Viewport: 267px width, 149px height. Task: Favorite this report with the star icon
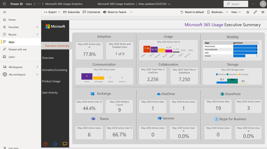click(x=248, y=12)
